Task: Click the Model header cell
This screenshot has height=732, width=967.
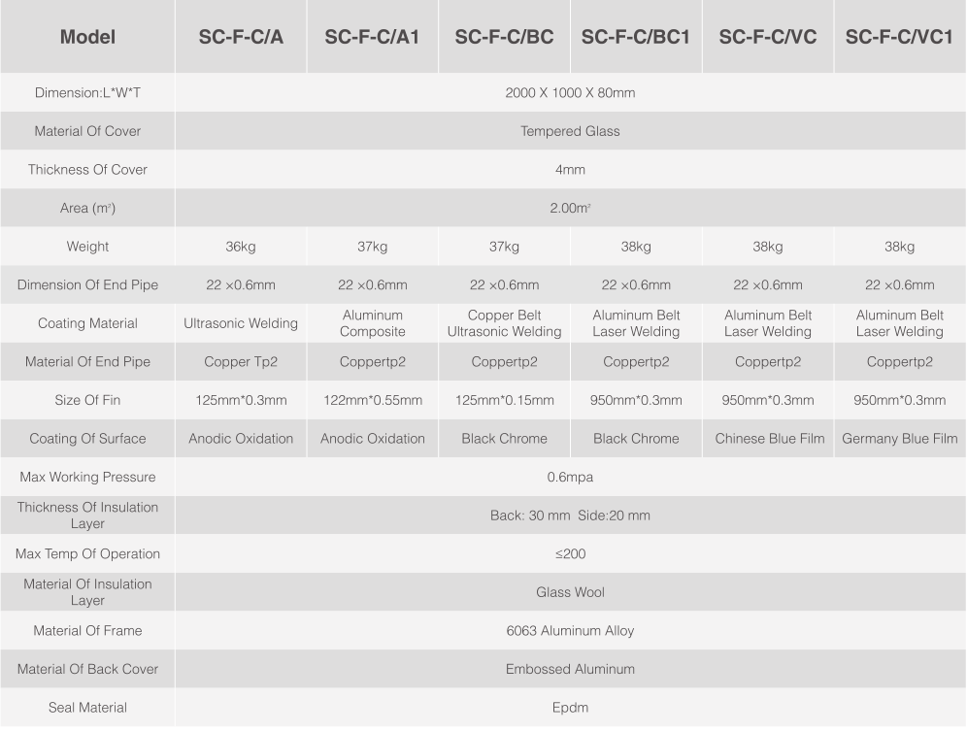Action: pos(87,36)
